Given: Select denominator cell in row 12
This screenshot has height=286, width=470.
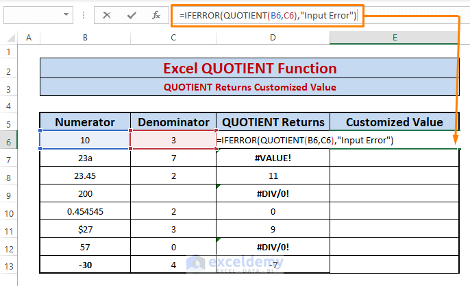Looking at the screenshot, I should click(173, 247).
